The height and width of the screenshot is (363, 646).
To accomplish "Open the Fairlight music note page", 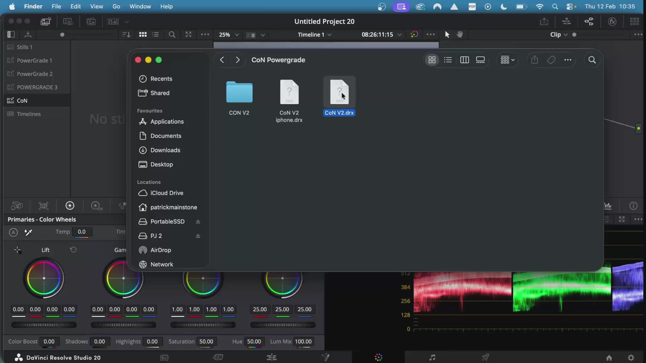I will [432, 357].
